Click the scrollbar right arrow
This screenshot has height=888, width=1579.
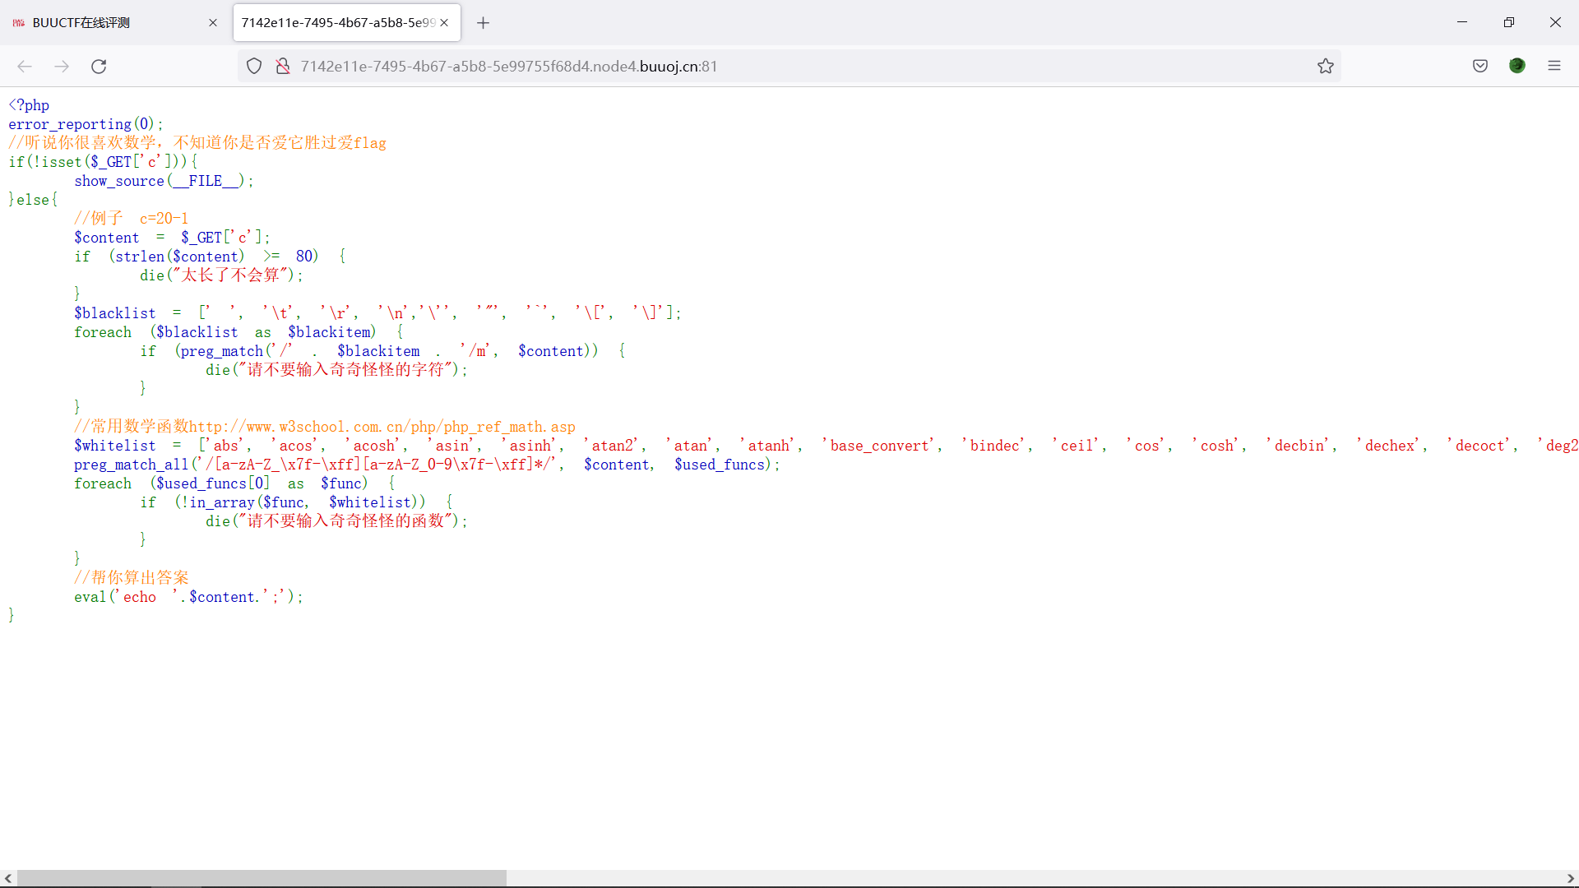[x=1570, y=878]
